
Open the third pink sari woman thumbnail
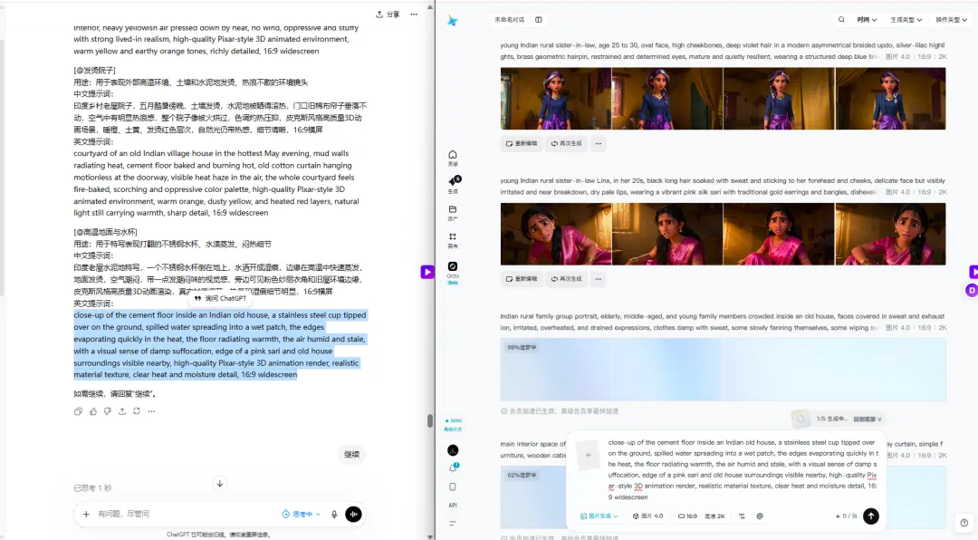coord(779,234)
